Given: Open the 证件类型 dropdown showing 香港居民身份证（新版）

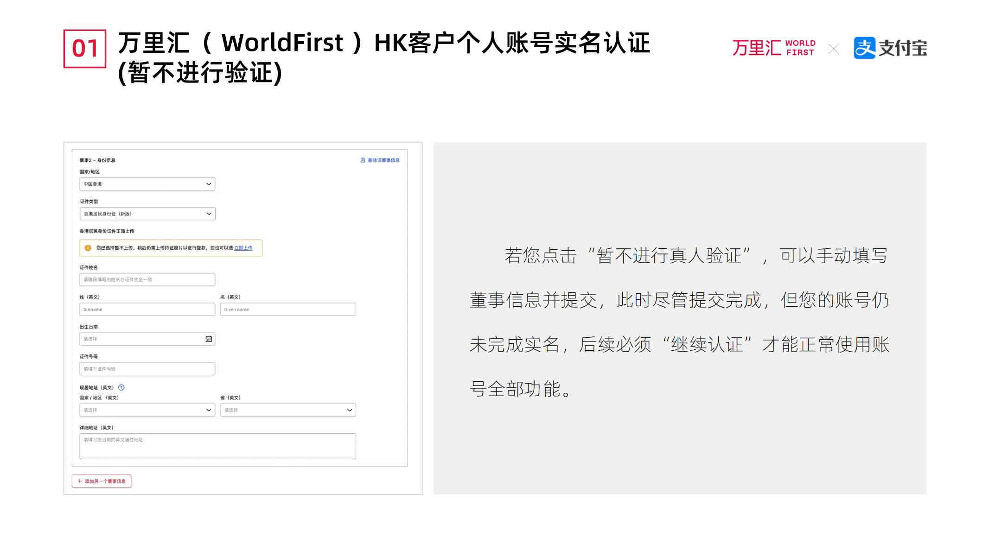Looking at the screenshot, I should click(147, 214).
